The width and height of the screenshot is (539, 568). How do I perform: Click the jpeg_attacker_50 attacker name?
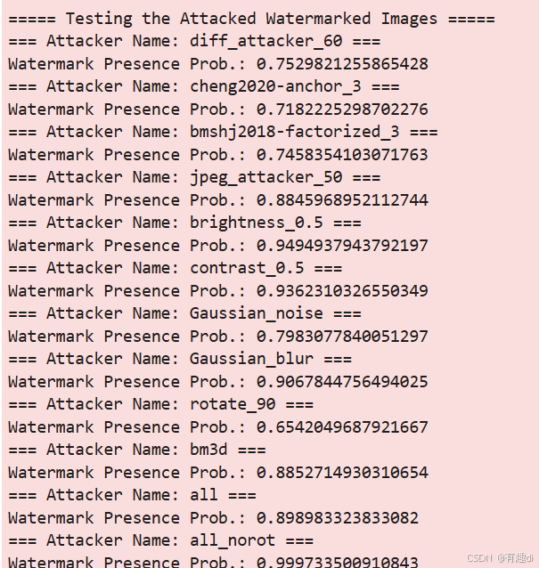click(x=266, y=177)
